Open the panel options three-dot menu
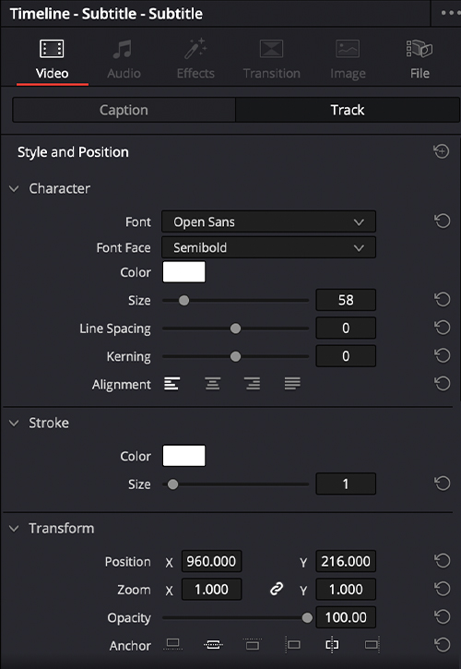The width and height of the screenshot is (461, 669). pyautogui.click(x=450, y=13)
